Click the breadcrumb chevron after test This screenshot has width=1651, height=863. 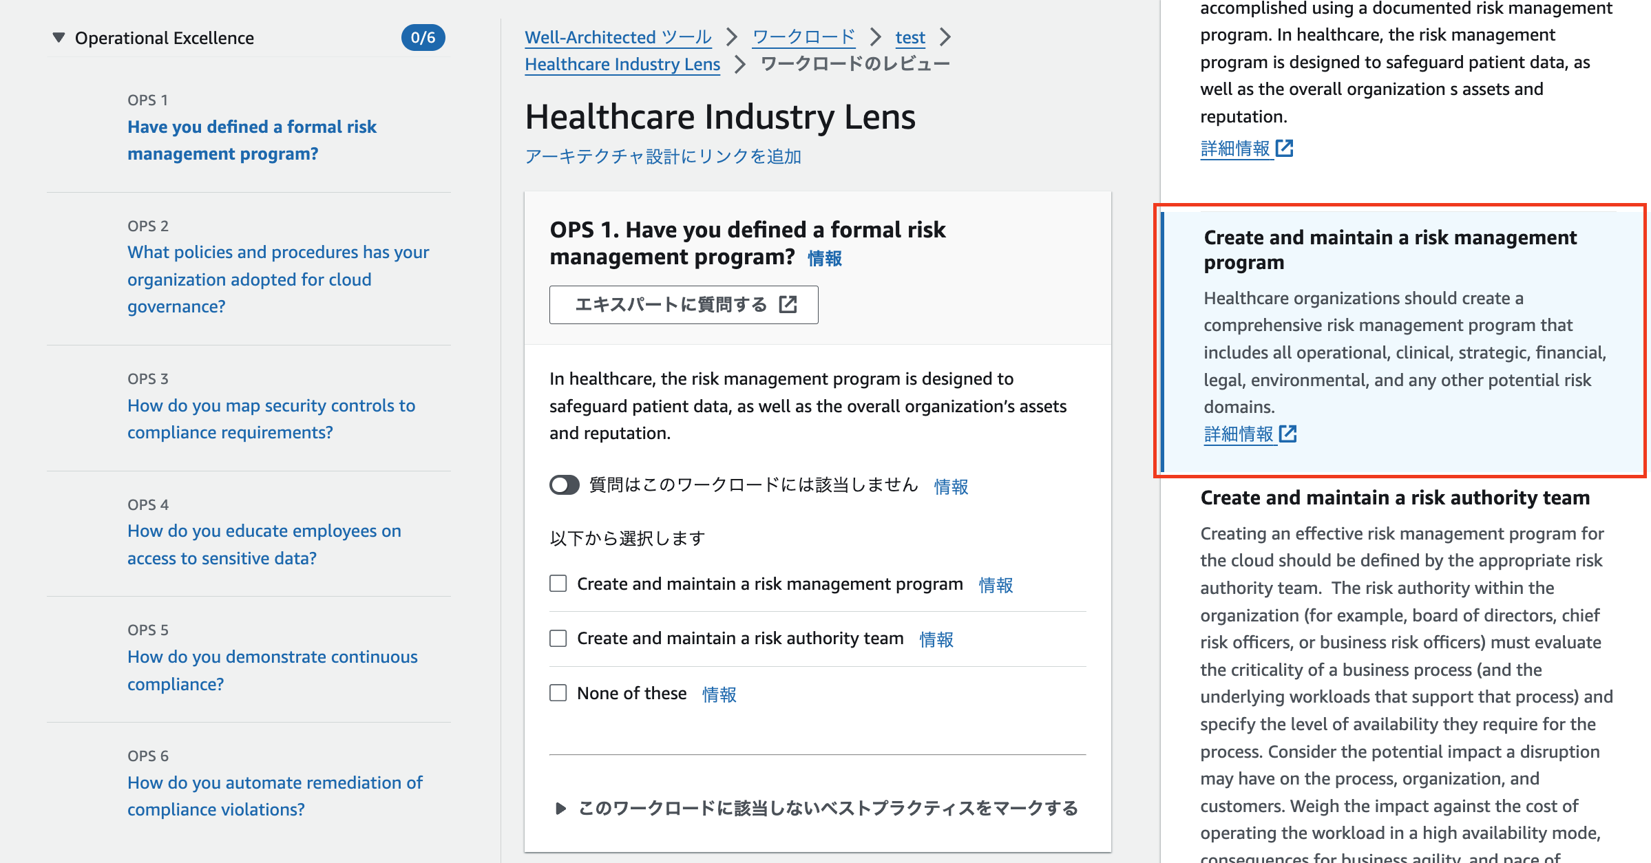coord(945,37)
